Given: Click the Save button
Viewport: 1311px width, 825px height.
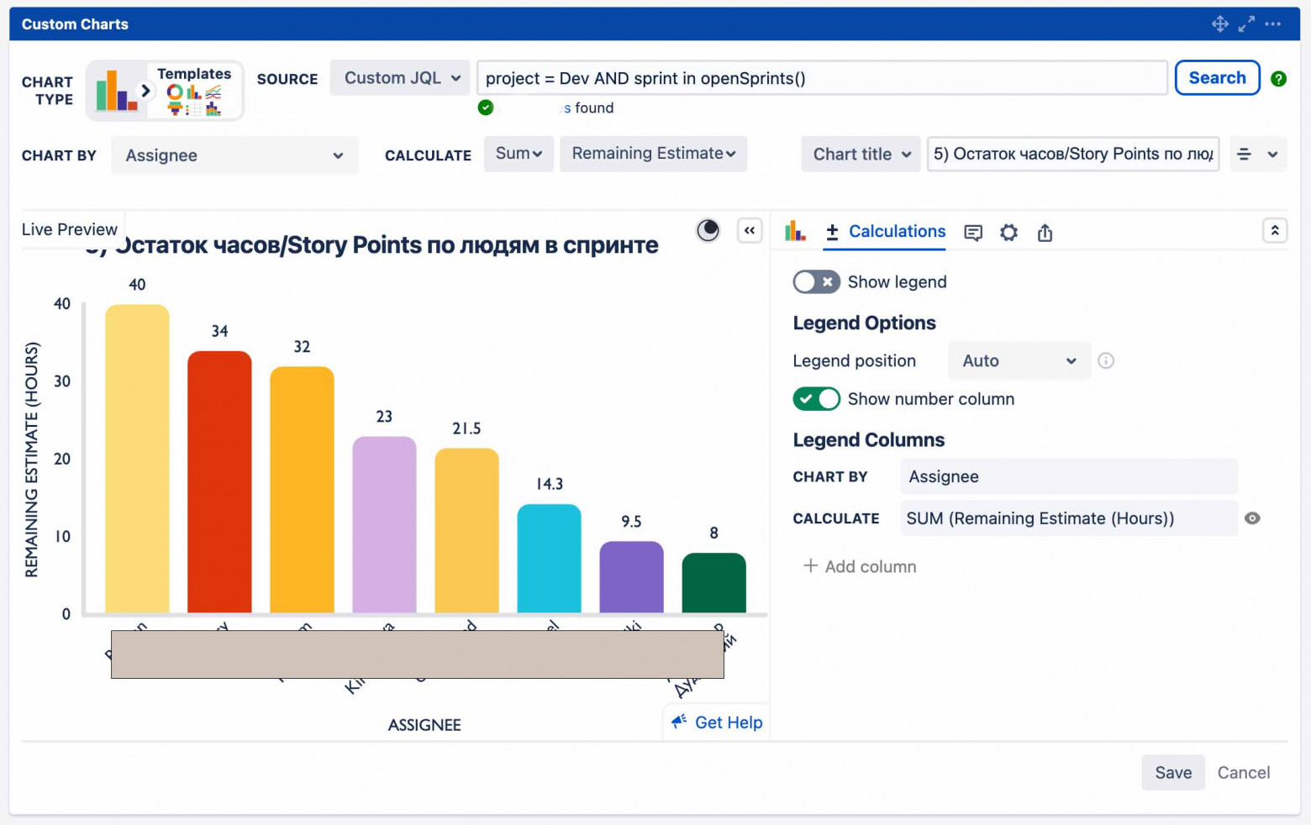Looking at the screenshot, I should coord(1172,773).
